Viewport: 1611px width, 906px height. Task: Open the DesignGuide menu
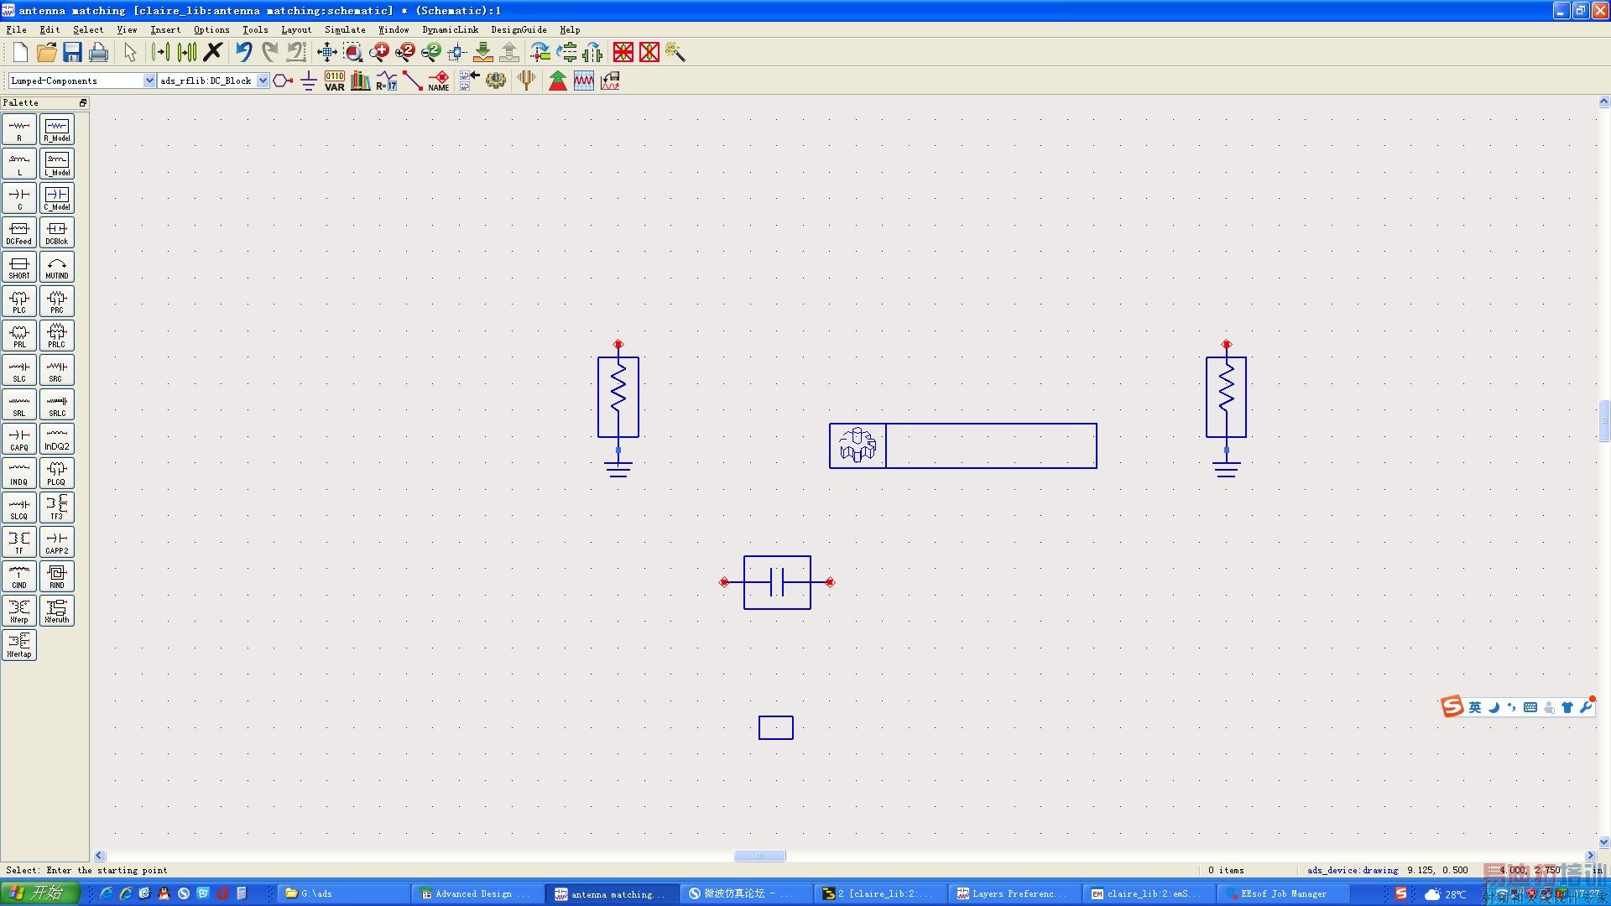pyautogui.click(x=518, y=29)
